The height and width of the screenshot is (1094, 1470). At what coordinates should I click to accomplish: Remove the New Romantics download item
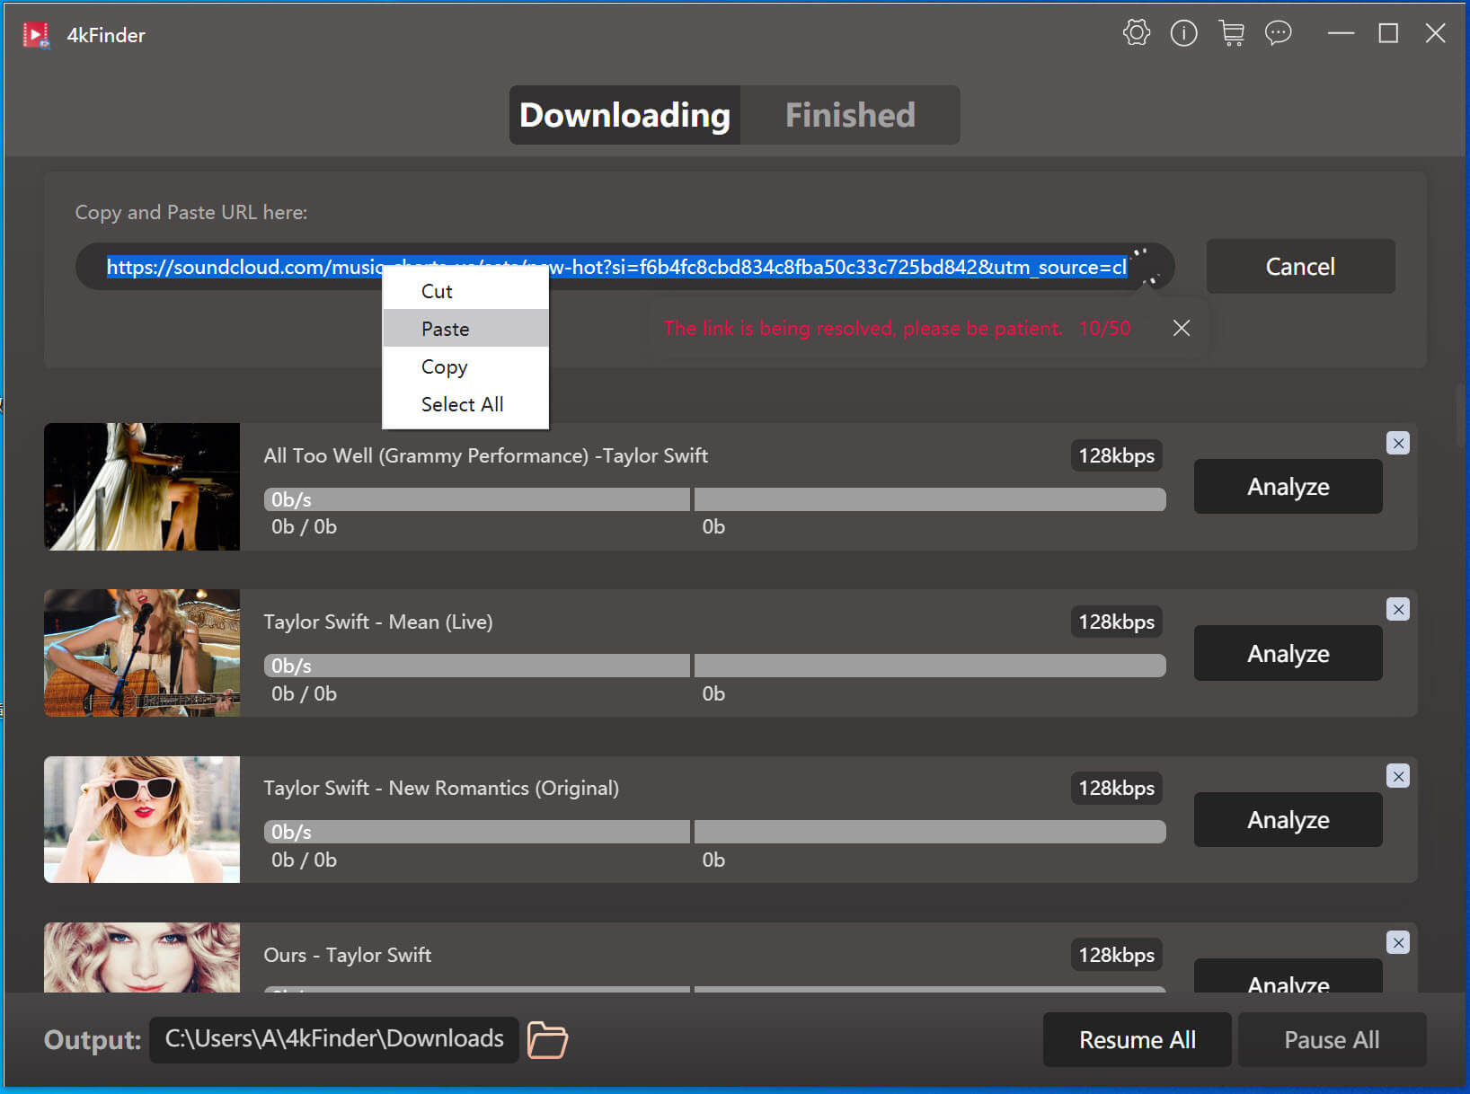click(1397, 776)
